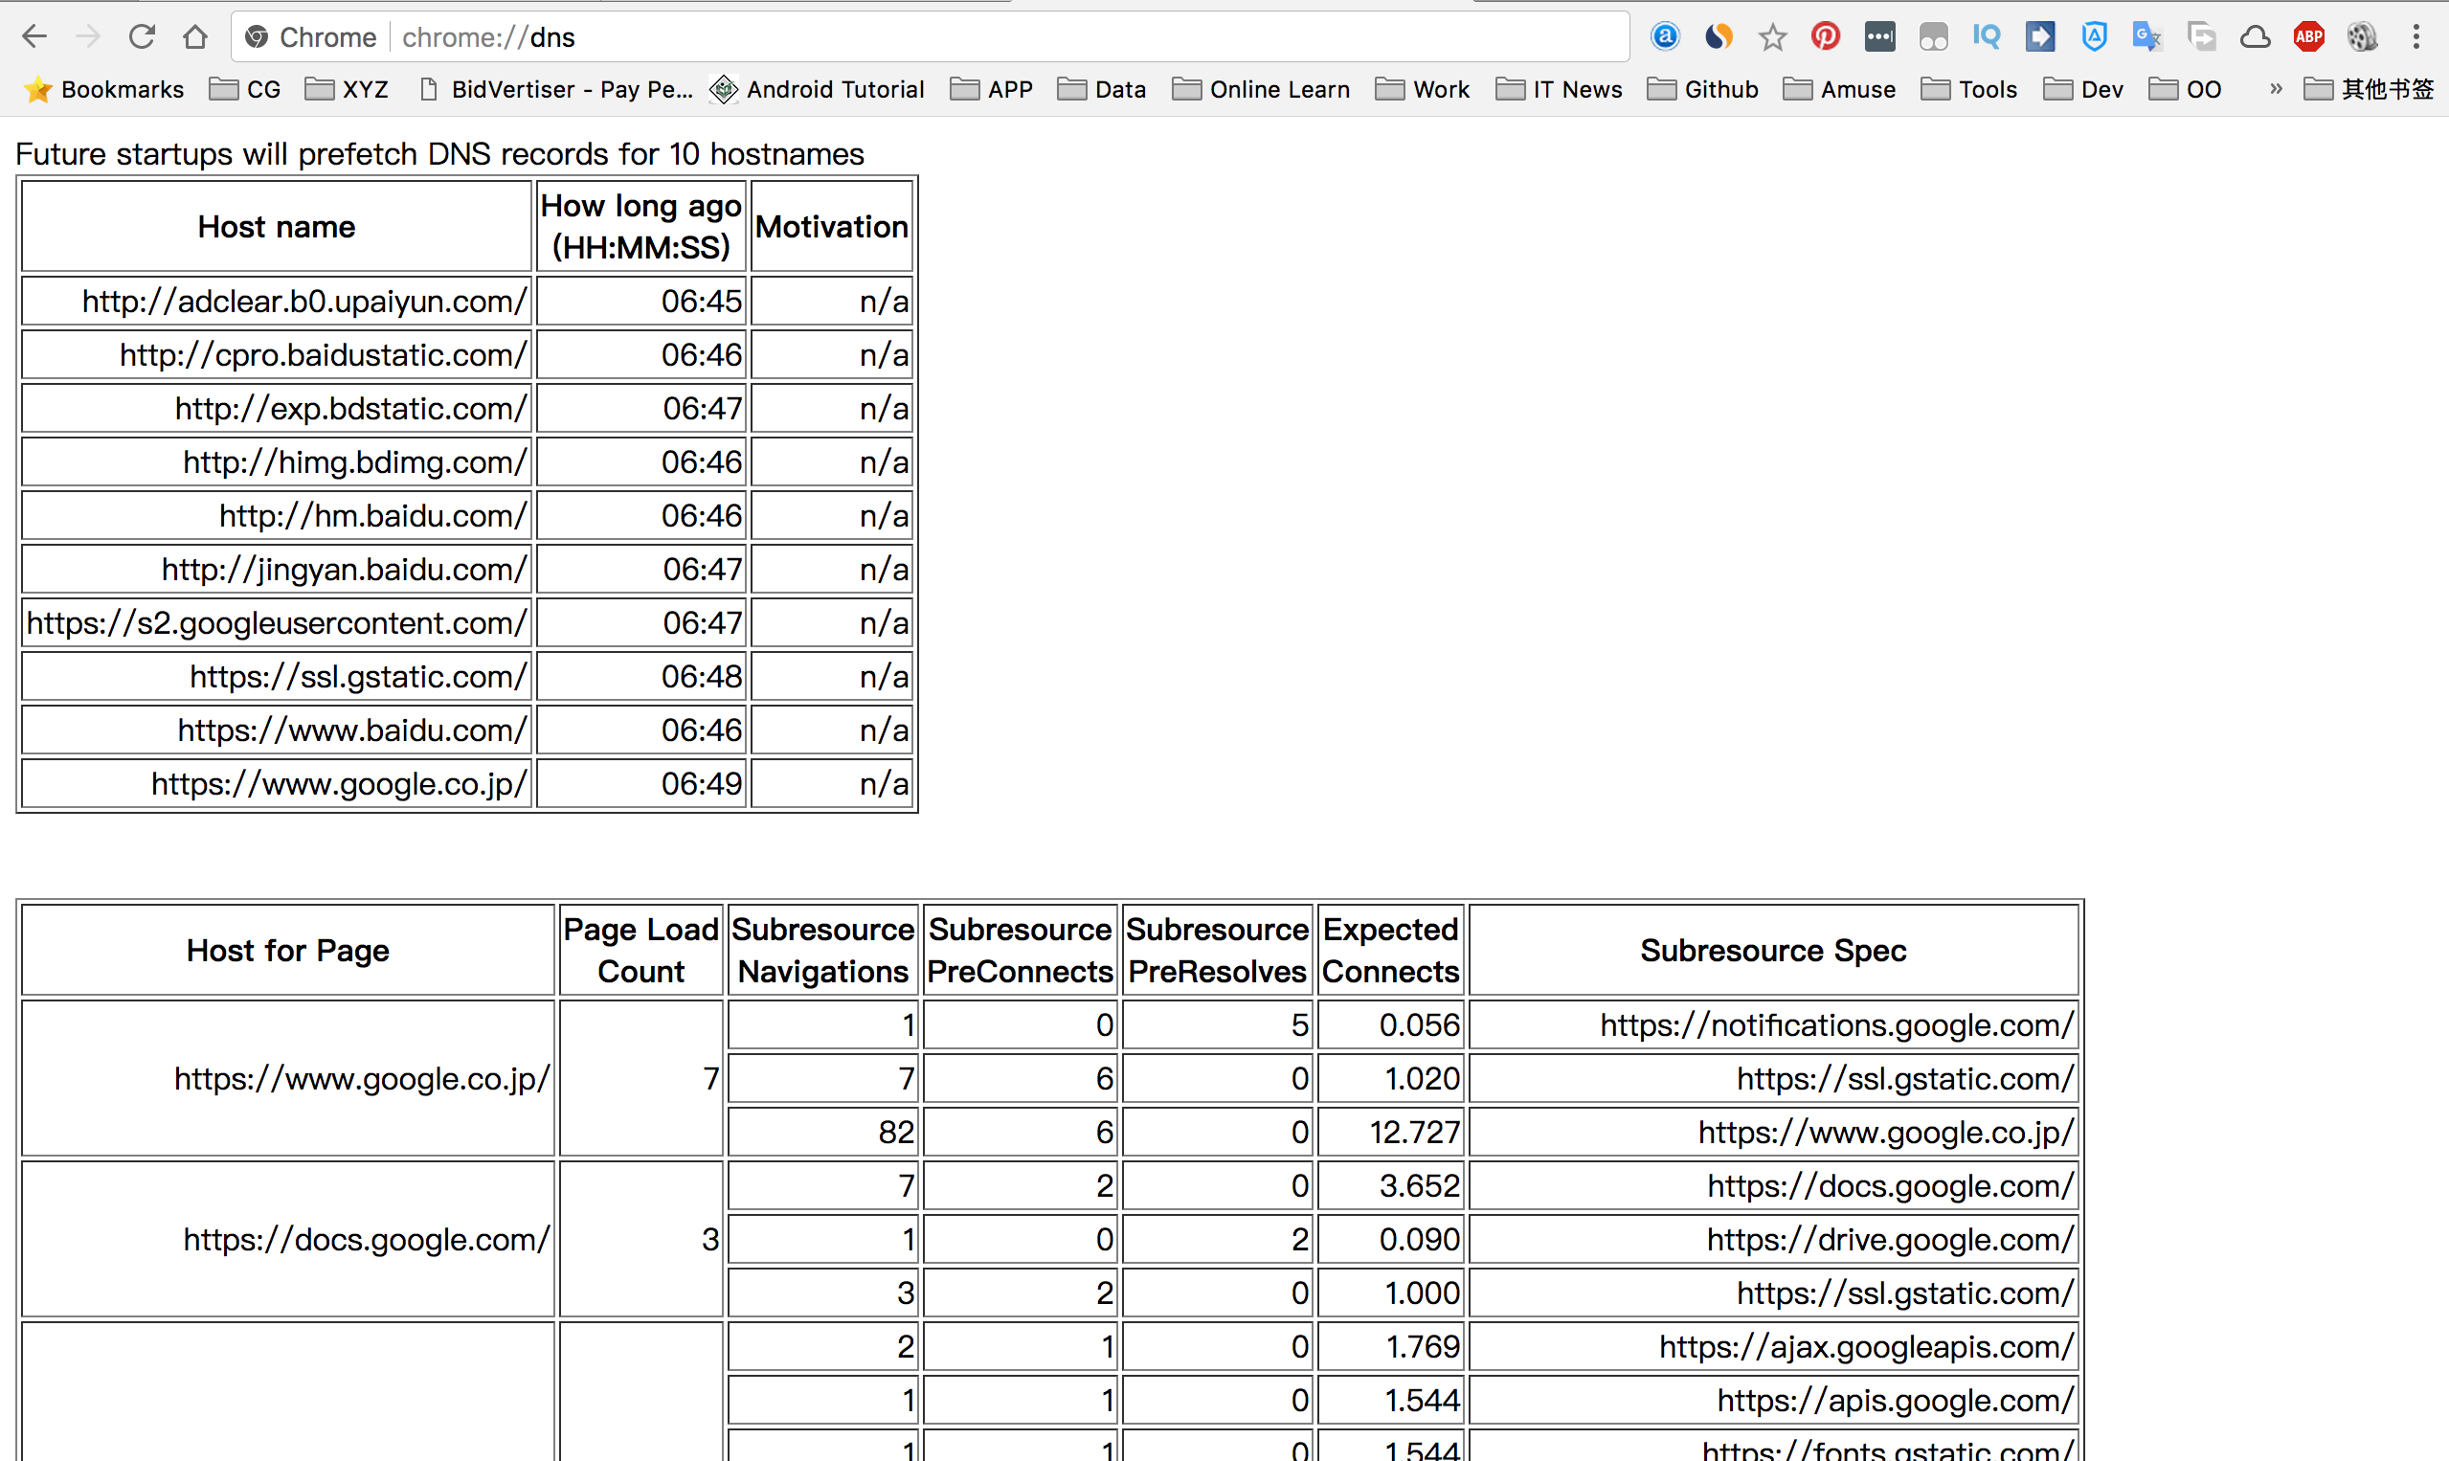Open the AdBlock Plus extension
The height and width of the screenshot is (1461, 2449).
2308,37
